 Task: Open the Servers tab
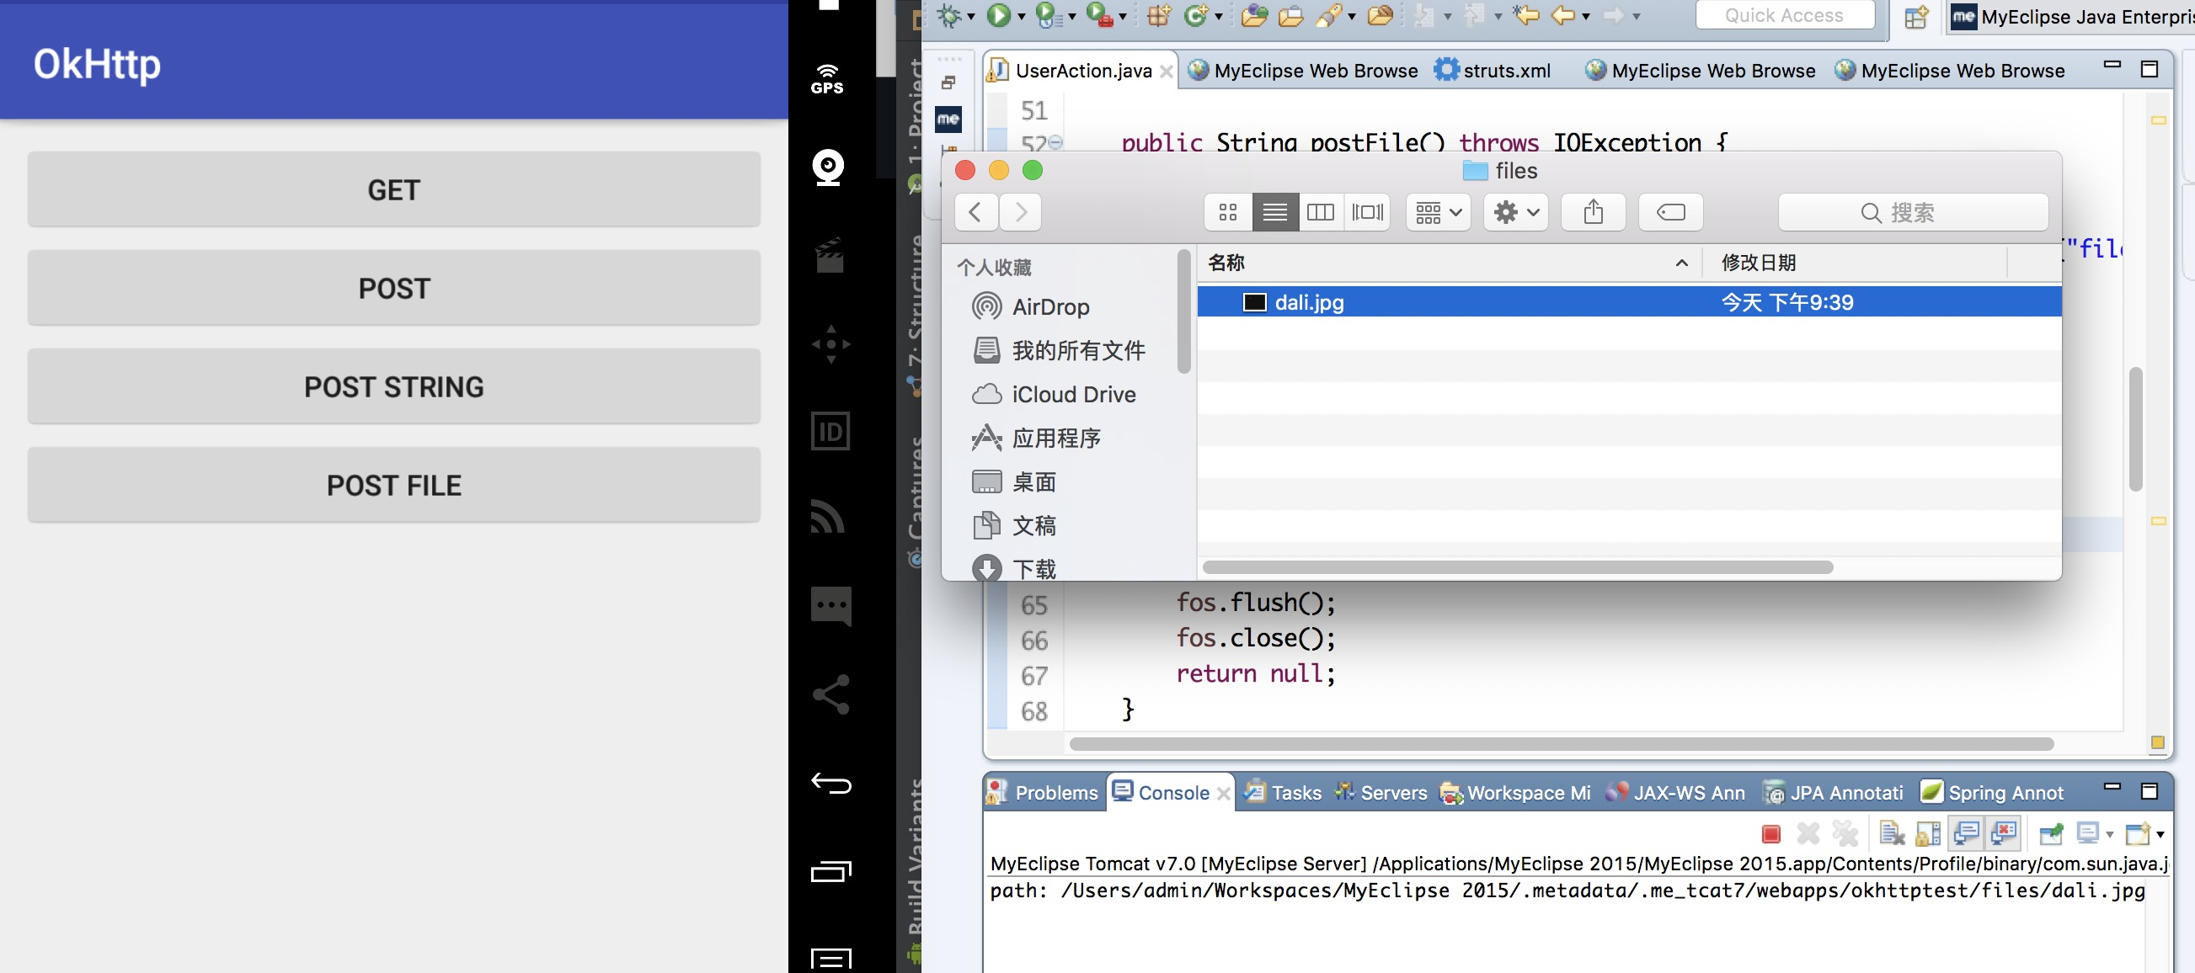point(1392,793)
